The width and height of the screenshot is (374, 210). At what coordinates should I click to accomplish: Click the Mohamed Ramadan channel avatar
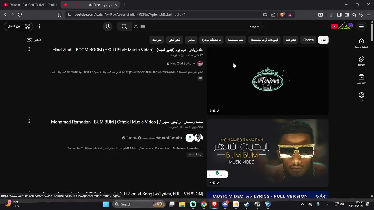(x=199, y=138)
